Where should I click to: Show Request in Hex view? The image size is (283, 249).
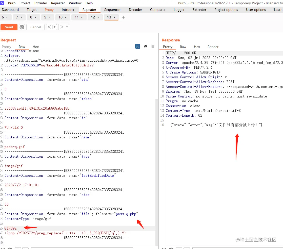pyautogui.click(x=36, y=47)
